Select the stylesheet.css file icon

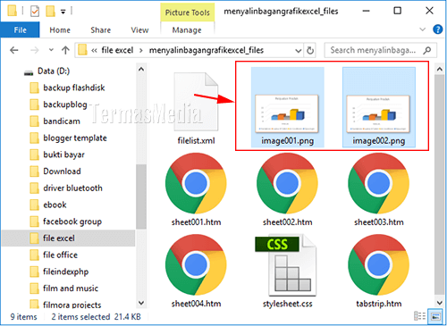pos(285,265)
